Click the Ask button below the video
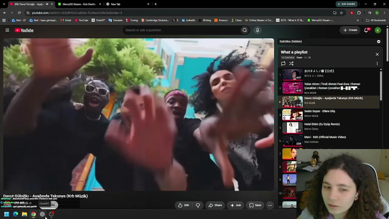Image resolution: width=389 pixels, height=219 pixels. coord(236,205)
